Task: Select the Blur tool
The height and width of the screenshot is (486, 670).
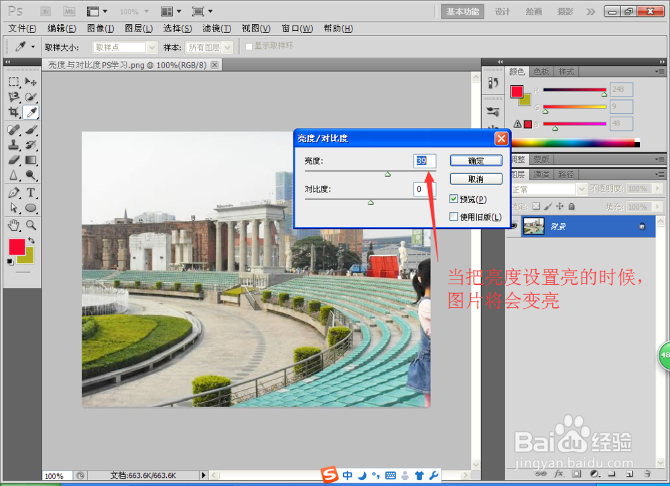Action: pos(13,175)
